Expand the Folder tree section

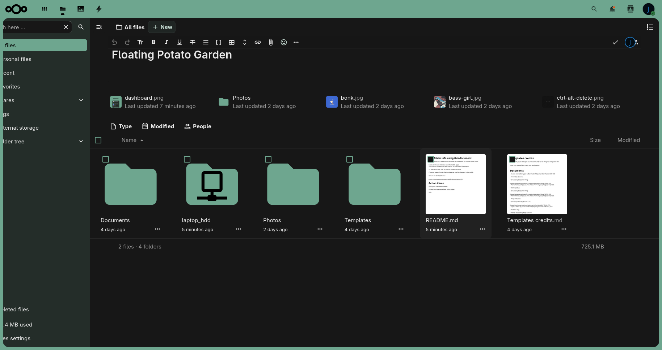[81, 142]
